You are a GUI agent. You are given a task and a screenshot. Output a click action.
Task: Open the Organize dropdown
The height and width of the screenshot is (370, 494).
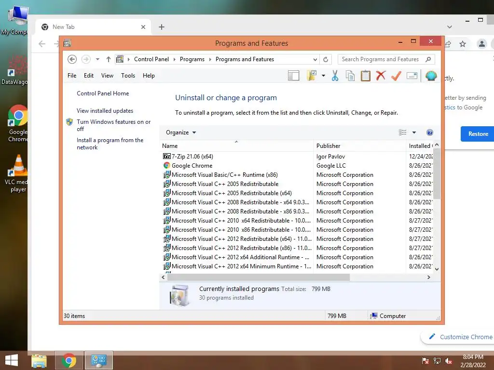coord(181,132)
